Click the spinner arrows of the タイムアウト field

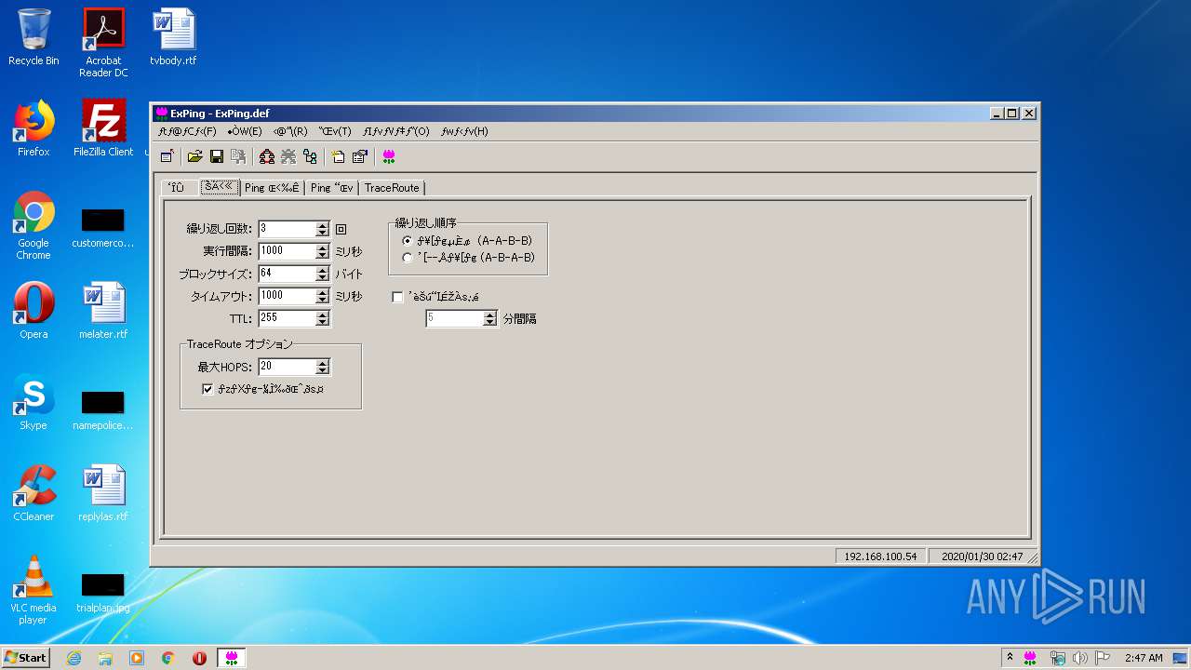click(x=323, y=295)
